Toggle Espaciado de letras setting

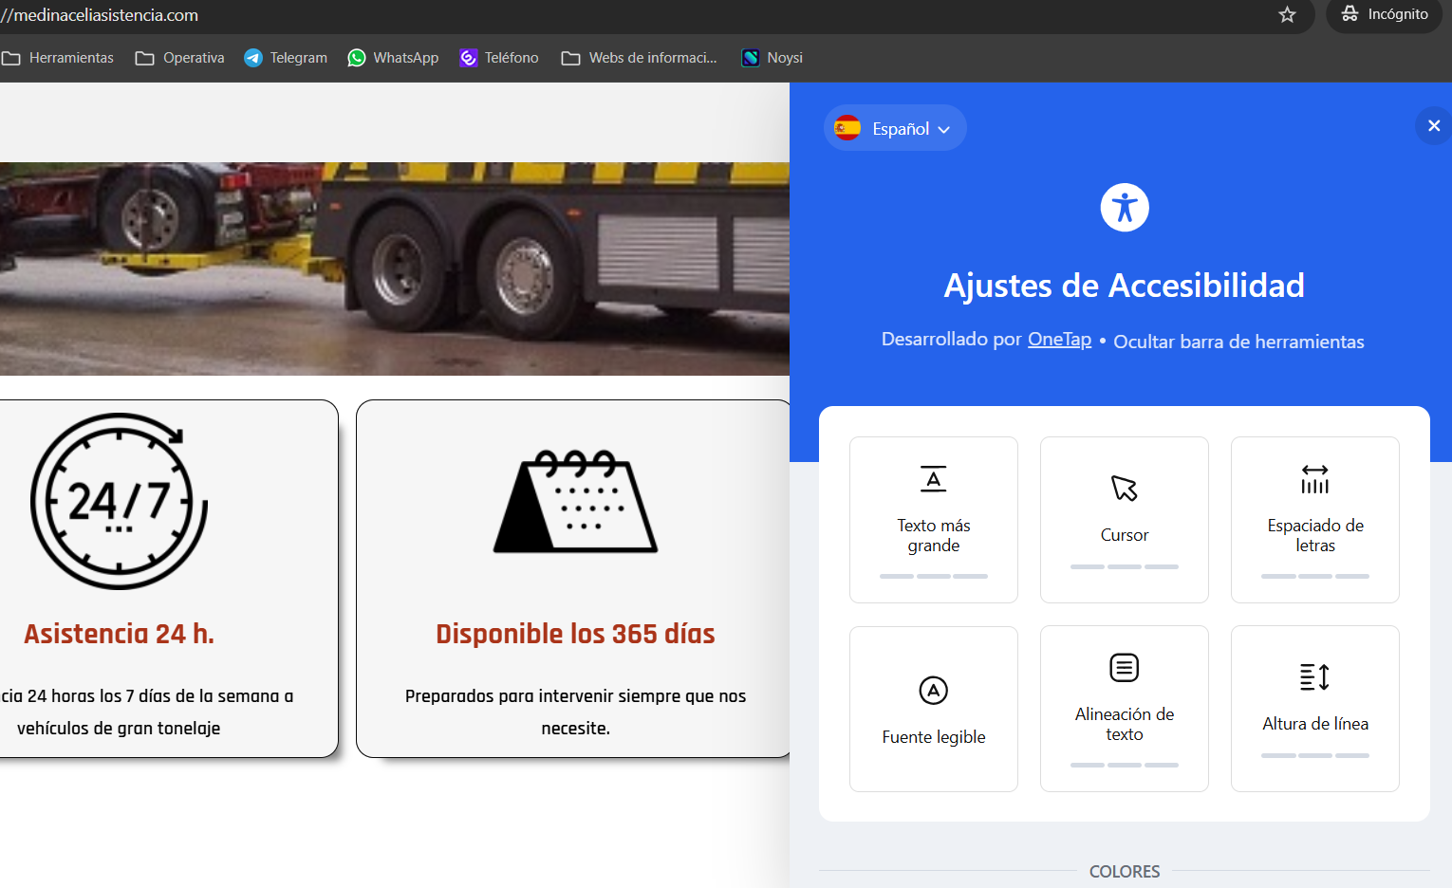(1314, 519)
